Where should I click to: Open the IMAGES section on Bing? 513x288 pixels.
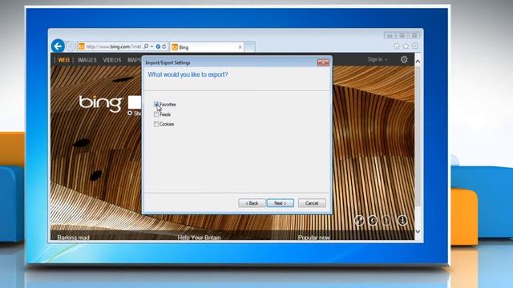tap(87, 60)
